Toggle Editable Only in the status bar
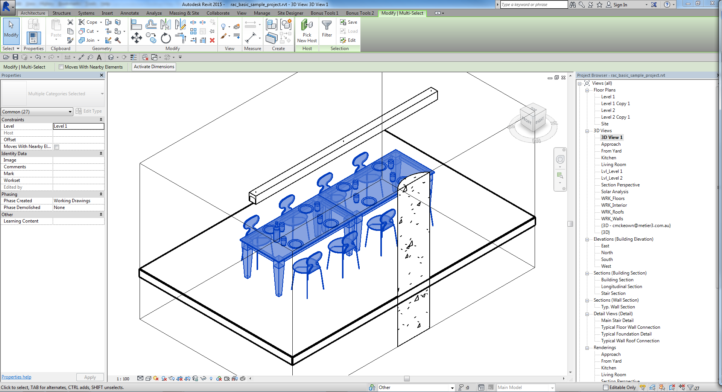 tap(606, 387)
